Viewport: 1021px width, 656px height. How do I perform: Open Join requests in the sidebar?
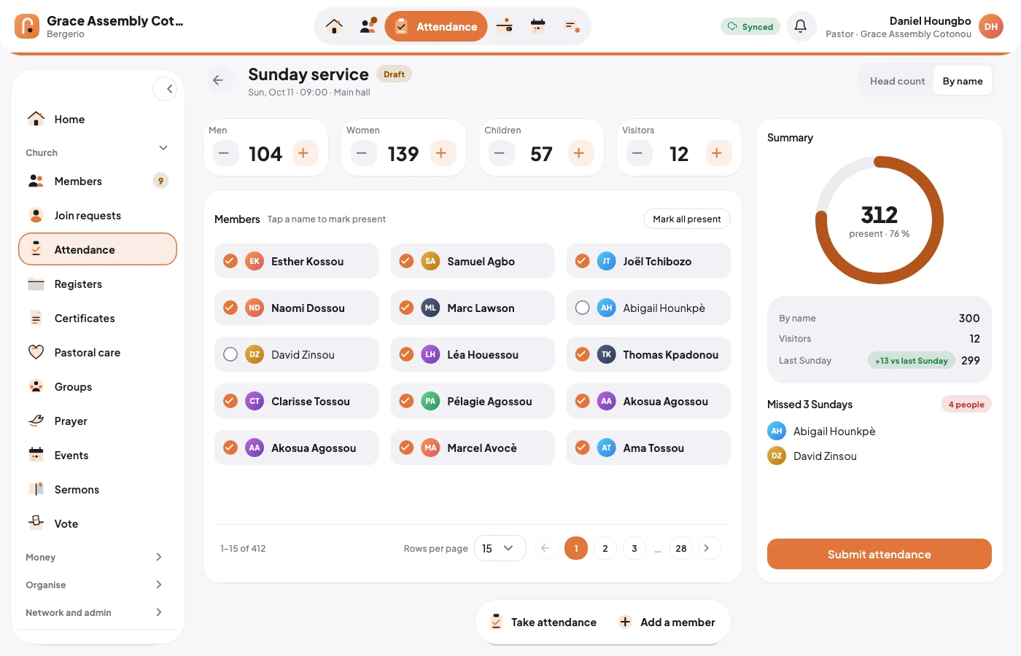click(98, 216)
